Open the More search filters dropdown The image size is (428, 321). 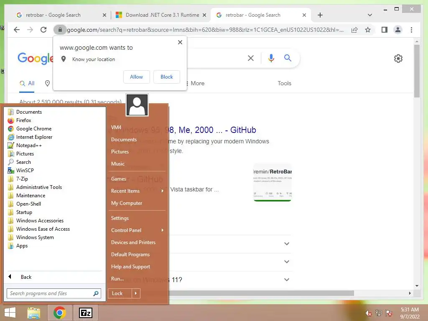pos(195,83)
